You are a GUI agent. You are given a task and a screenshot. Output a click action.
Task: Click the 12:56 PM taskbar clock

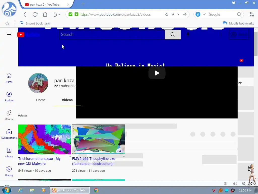click(x=245, y=190)
